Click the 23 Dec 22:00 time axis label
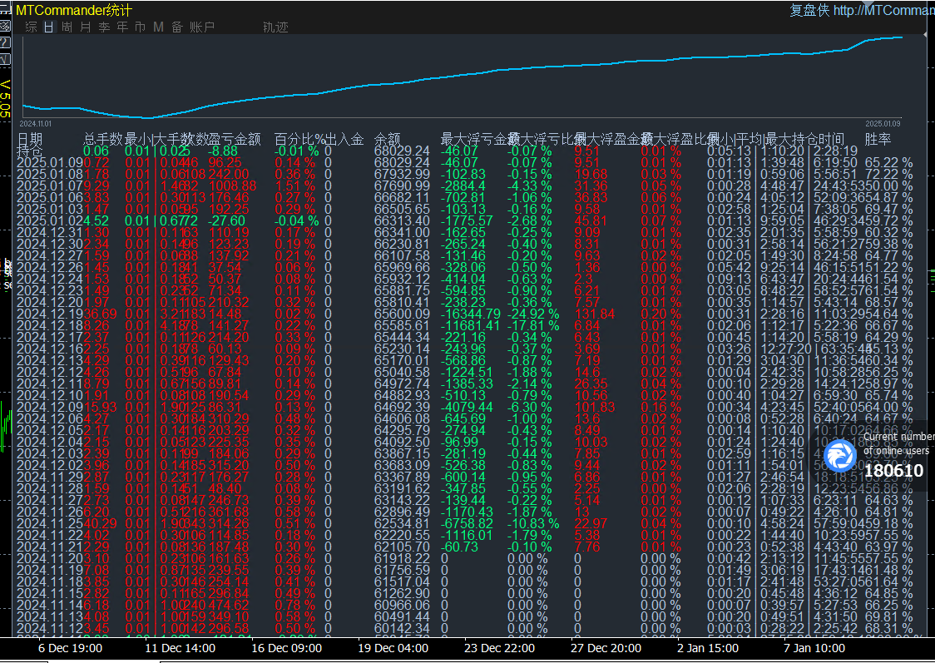Viewport: 935px width, 663px height. click(500, 648)
